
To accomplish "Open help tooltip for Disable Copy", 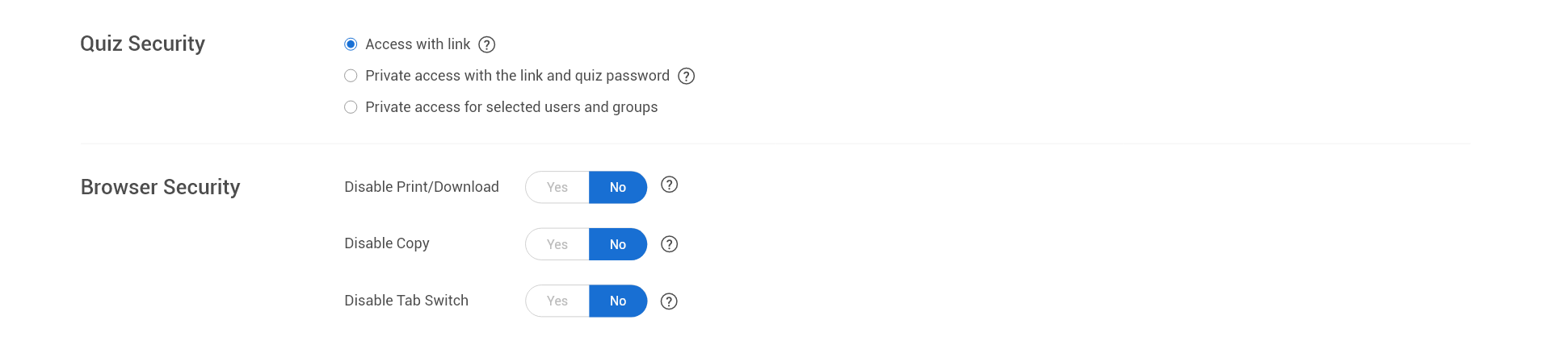I will point(669,244).
